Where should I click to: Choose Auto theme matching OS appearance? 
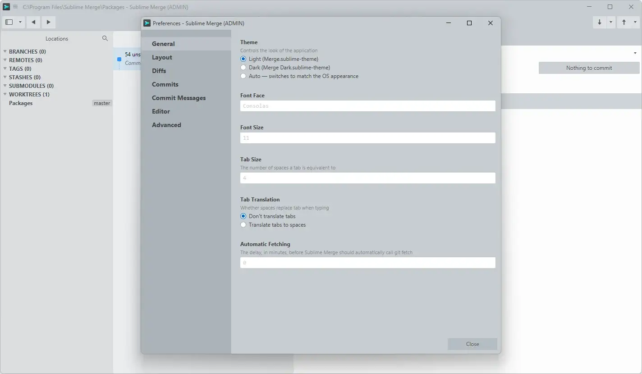[243, 76]
